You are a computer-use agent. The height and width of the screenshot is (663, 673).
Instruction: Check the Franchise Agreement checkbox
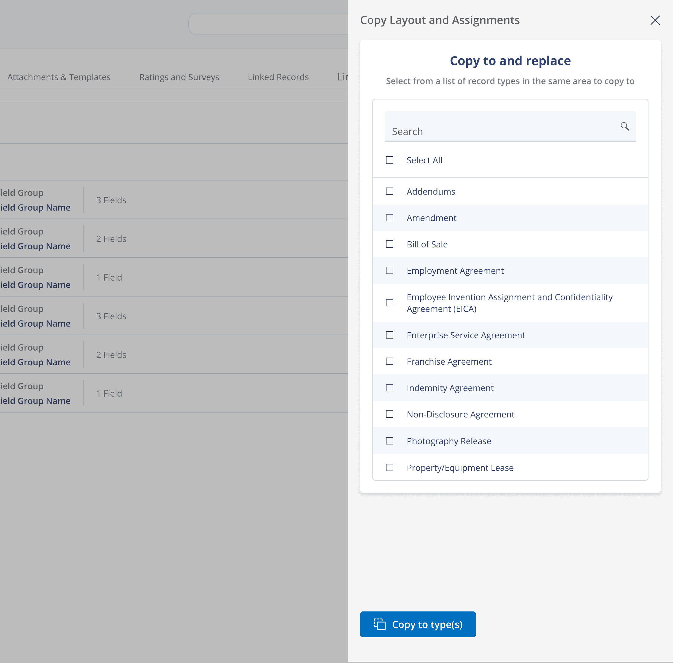[x=389, y=362]
